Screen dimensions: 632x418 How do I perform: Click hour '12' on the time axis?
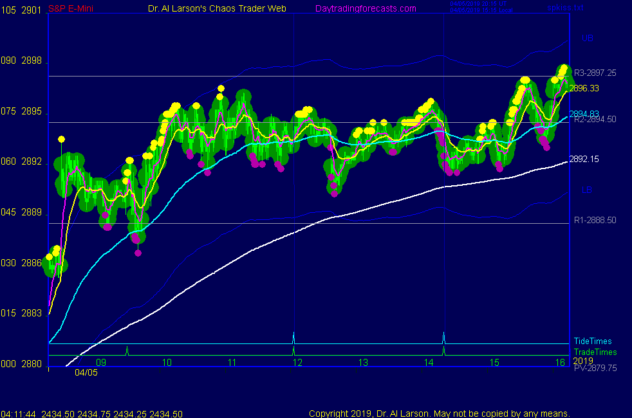pyautogui.click(x=297, y=363)
